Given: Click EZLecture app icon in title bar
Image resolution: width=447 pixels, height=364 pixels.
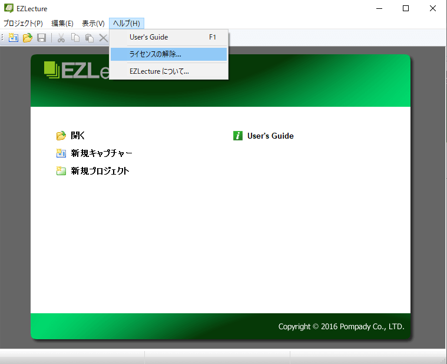Looking at the screenshot, I should click(x=9, y=8).
